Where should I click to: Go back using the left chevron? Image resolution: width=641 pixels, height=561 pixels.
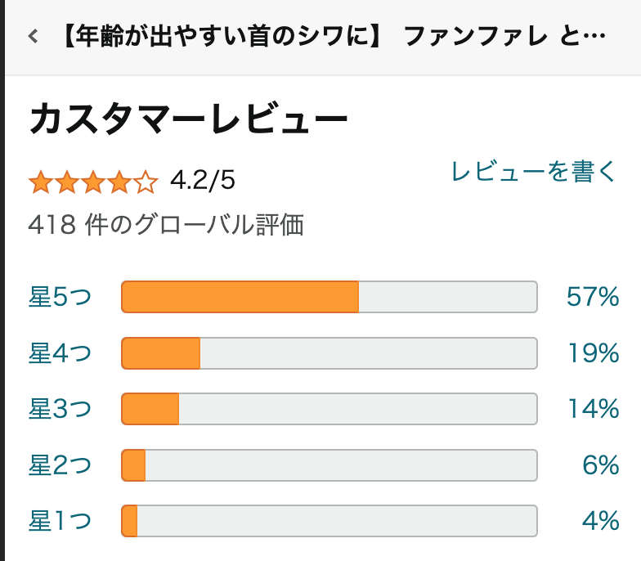tap(33, 37)
